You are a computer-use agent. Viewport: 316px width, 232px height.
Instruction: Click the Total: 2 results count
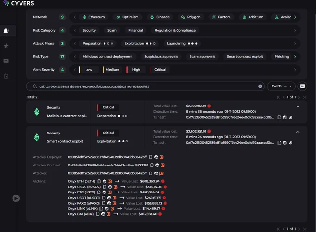pyautogui.click(x=32, y=97)
